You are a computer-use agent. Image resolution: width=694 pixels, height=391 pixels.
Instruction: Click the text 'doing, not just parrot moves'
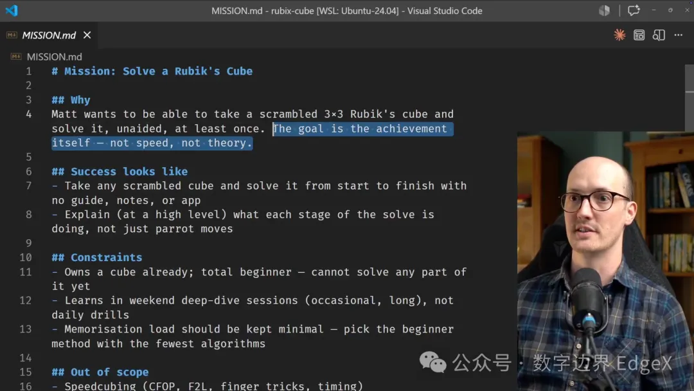(142, 229)
